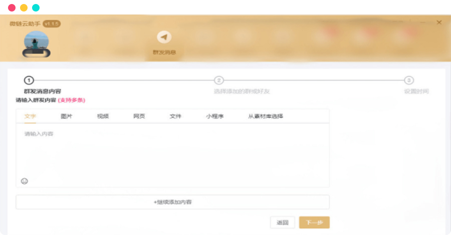Click the step 3 circle indicator
This screenshot has height=235, width=451.
[x=409, y=80]
